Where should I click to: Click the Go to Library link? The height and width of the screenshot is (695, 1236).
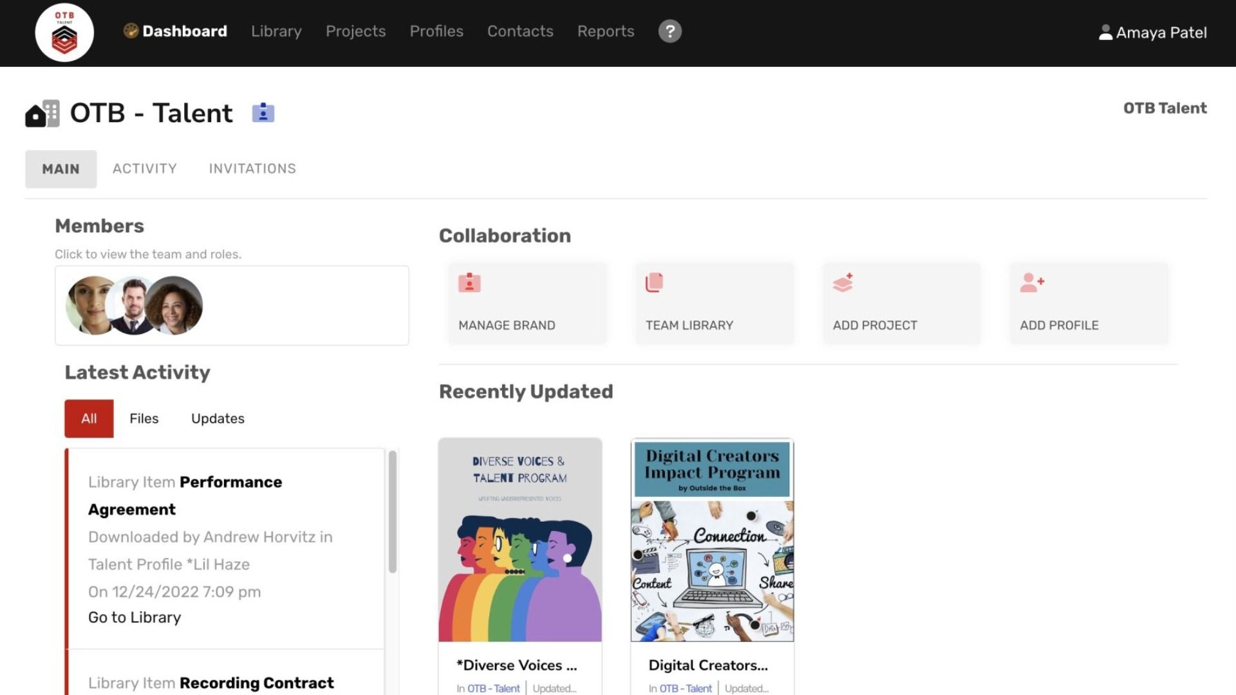coord(135,617)
